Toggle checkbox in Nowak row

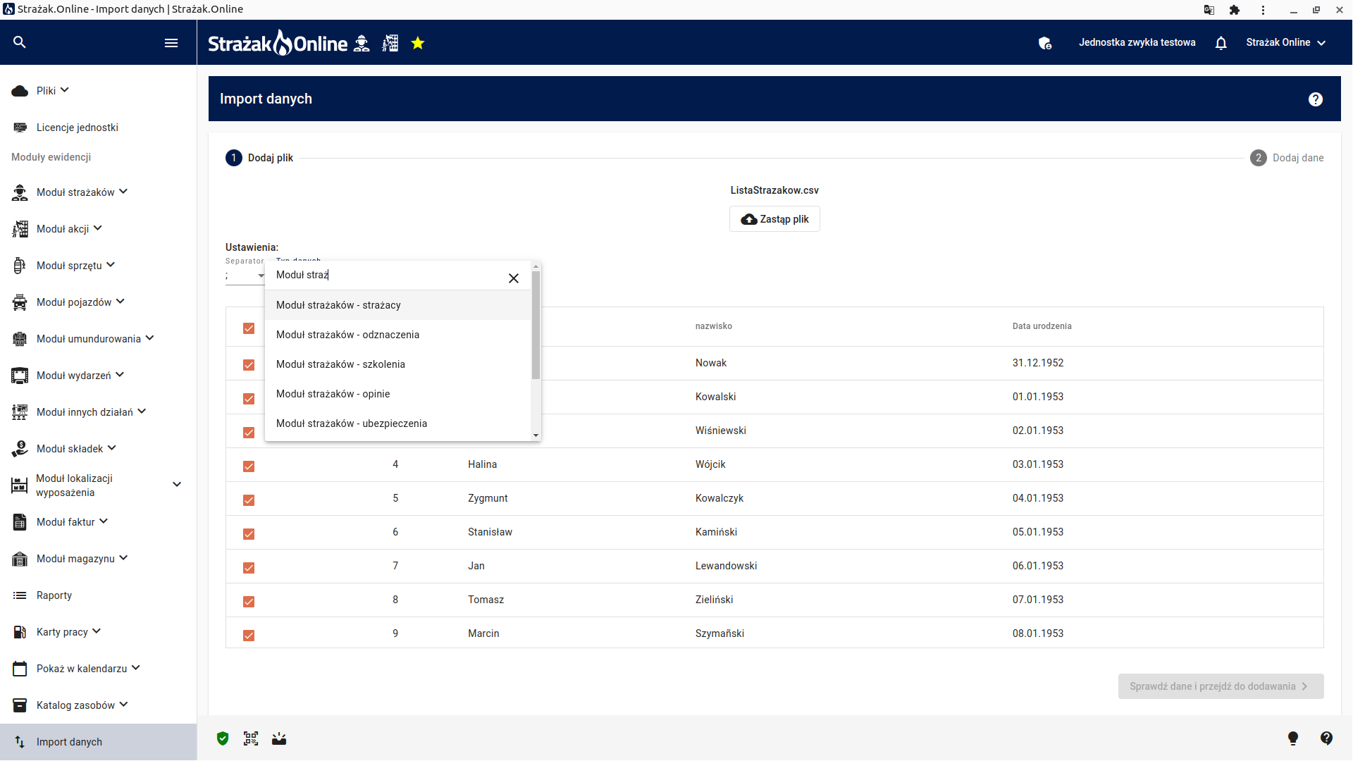pyautogui.click(x=249, y=365)
